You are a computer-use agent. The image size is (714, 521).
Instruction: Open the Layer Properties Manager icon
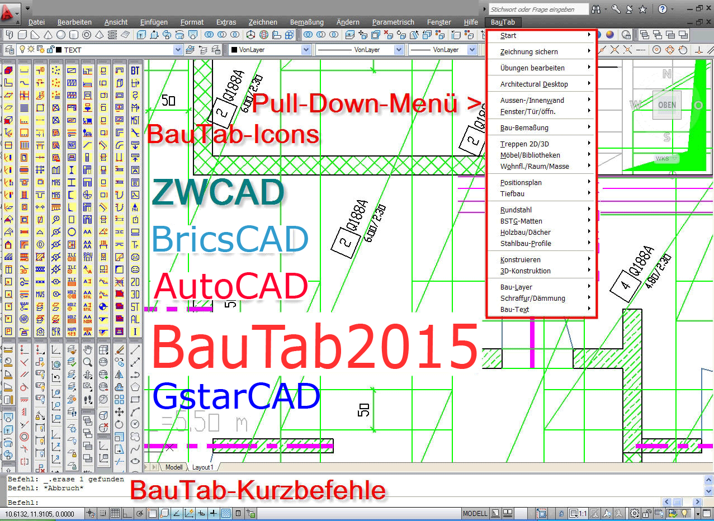10,50
